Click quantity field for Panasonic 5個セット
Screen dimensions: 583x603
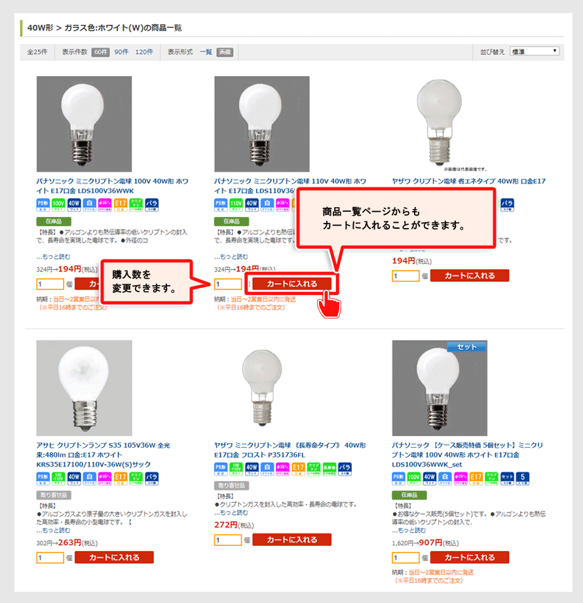pyautogui.click(x=405, y=558)
